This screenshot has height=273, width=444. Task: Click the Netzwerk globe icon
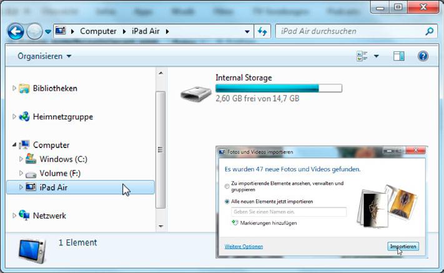point(24,215)
